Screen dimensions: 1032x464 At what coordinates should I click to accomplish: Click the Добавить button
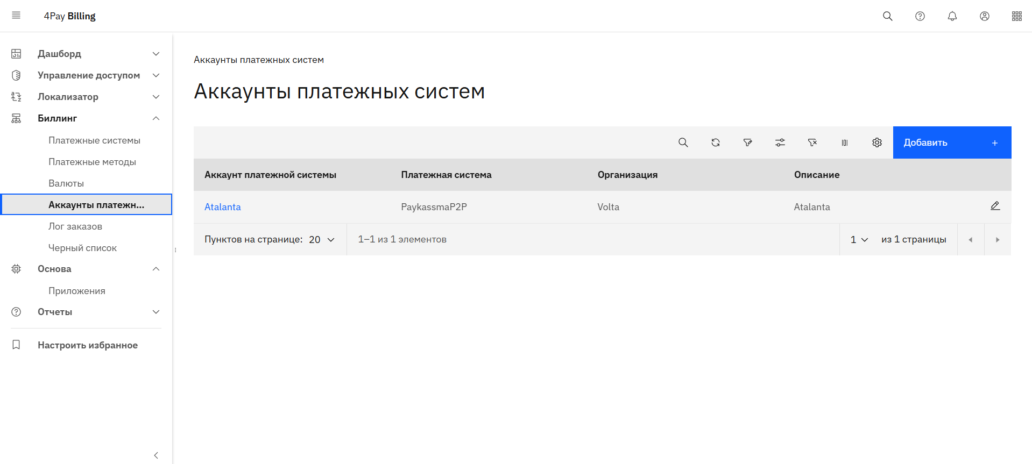[951, 142]
